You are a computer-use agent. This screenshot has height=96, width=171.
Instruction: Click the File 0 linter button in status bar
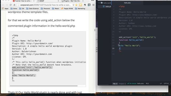[115, 84]
